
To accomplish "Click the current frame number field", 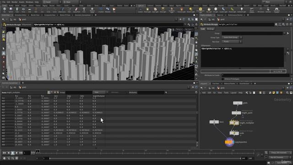I will tap(27, 153).
